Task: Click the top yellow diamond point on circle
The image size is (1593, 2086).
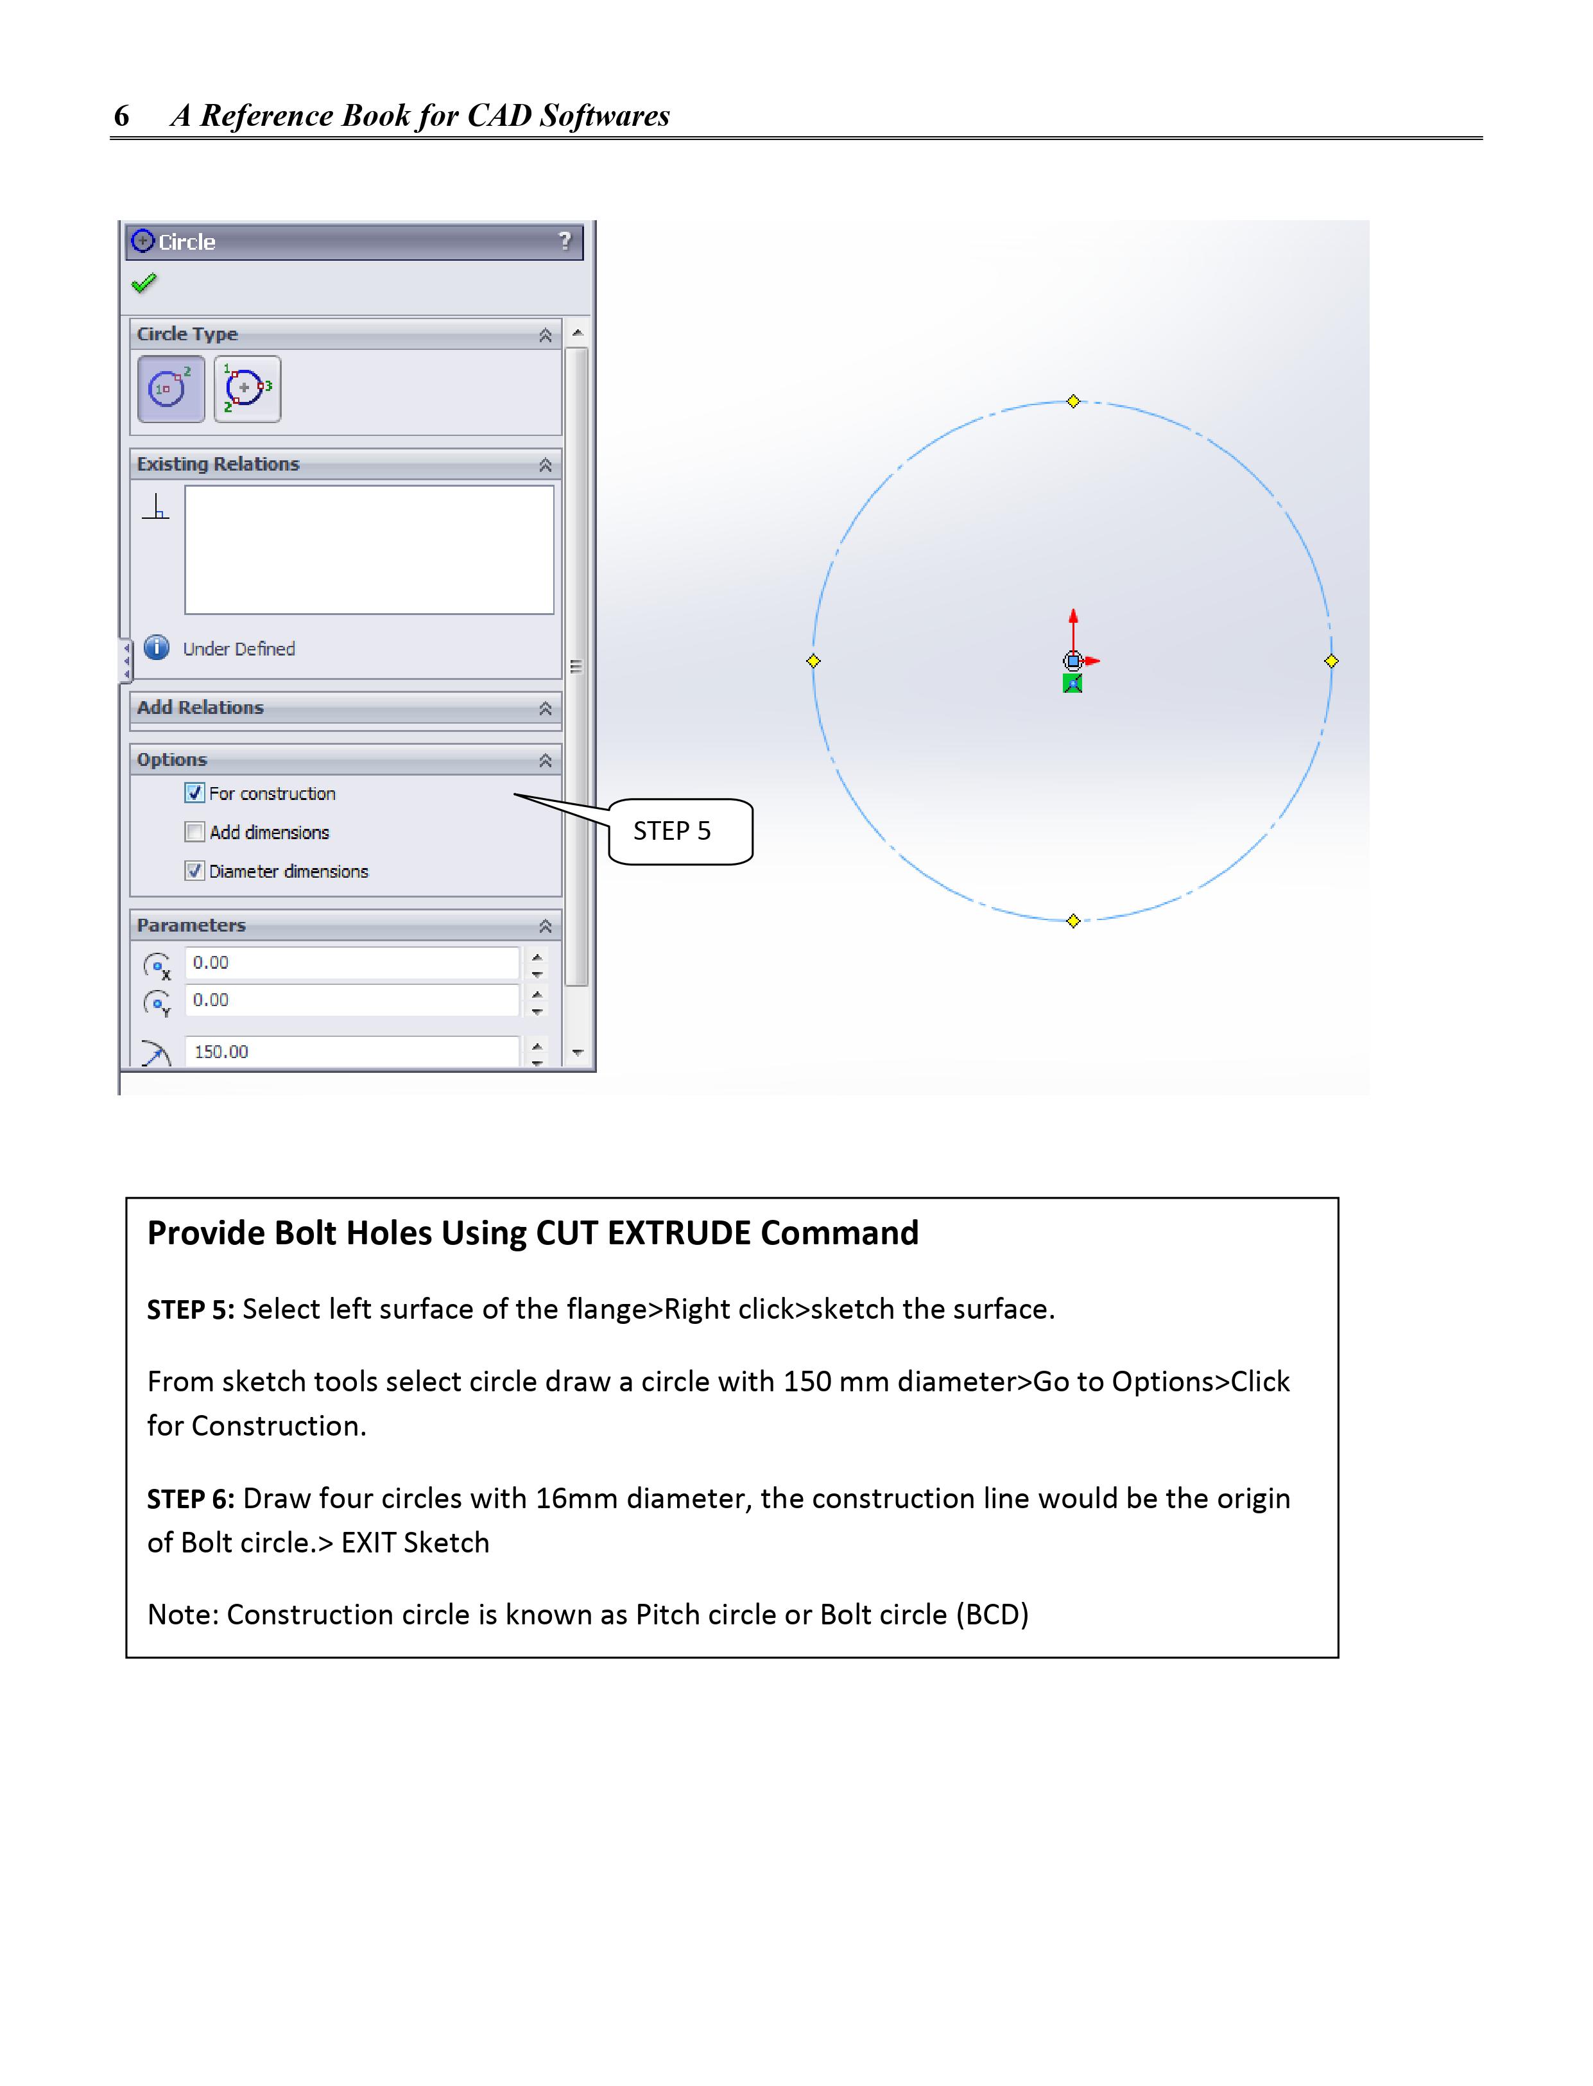Action: pyautogui.click(x=1073, y=401)
